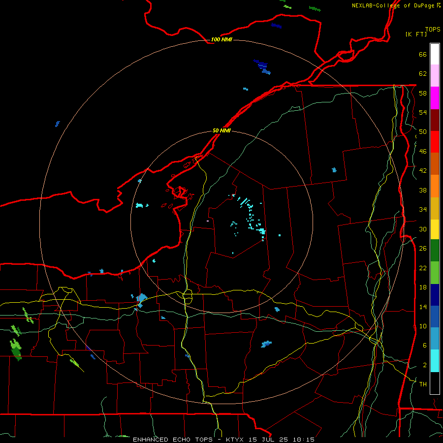Click the legend value '10'
Image resolution: width=443 pixels, height=443 pixels.
(423, 326)
